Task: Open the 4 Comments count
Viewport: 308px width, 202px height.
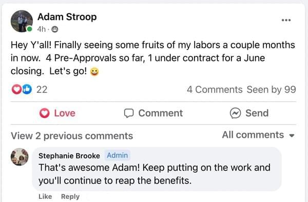Action: click(215, 90)
